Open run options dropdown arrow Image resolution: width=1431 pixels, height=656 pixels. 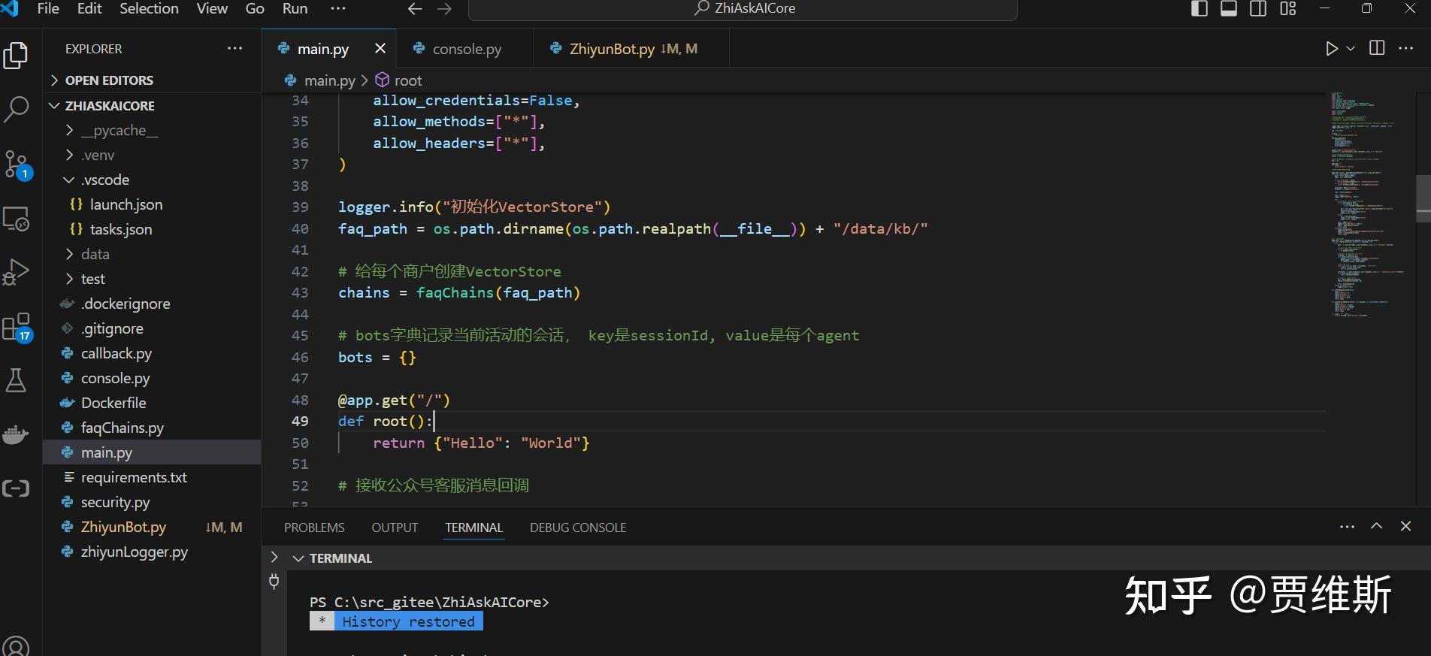[1351, 49]
